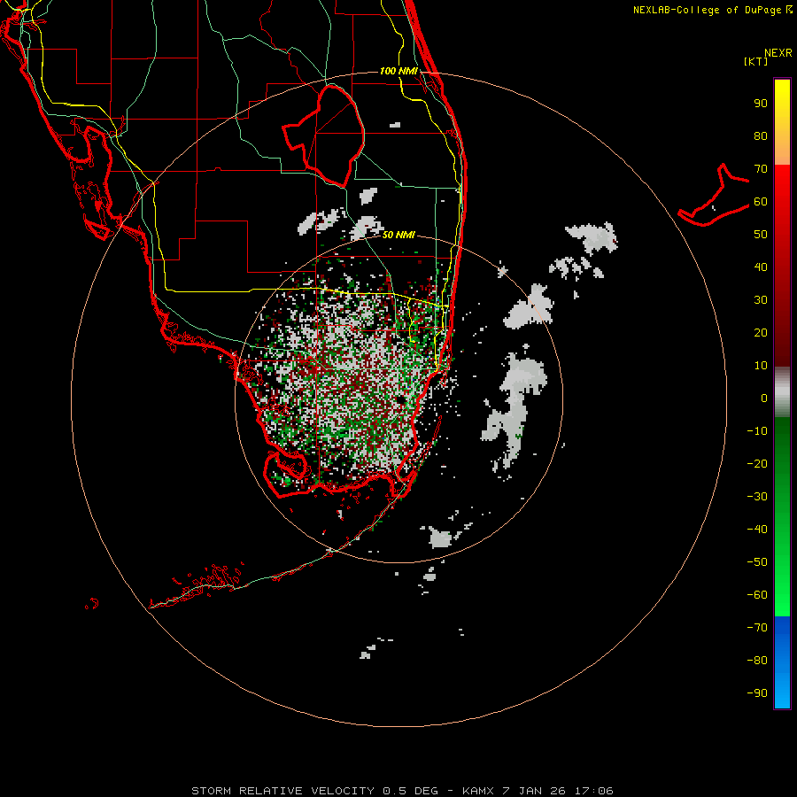
Task: Click the -10 scale value
Action: [757, 431]
